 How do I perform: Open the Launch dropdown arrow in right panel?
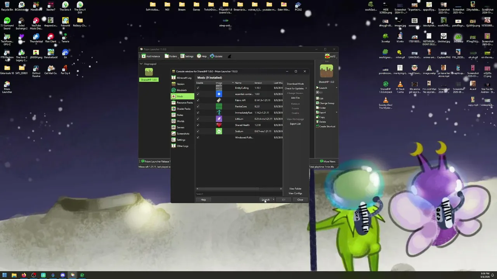point(336,88)
